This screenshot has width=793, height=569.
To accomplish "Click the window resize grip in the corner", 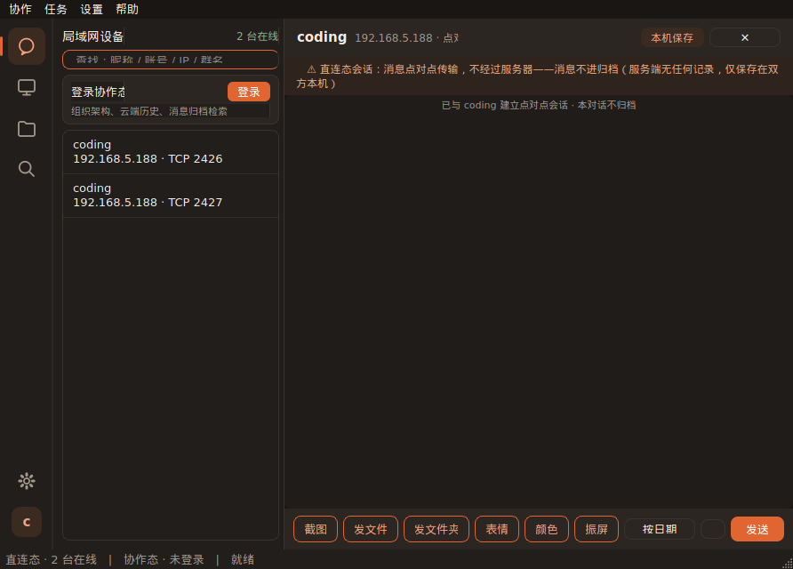I will [x=788, y=564].
